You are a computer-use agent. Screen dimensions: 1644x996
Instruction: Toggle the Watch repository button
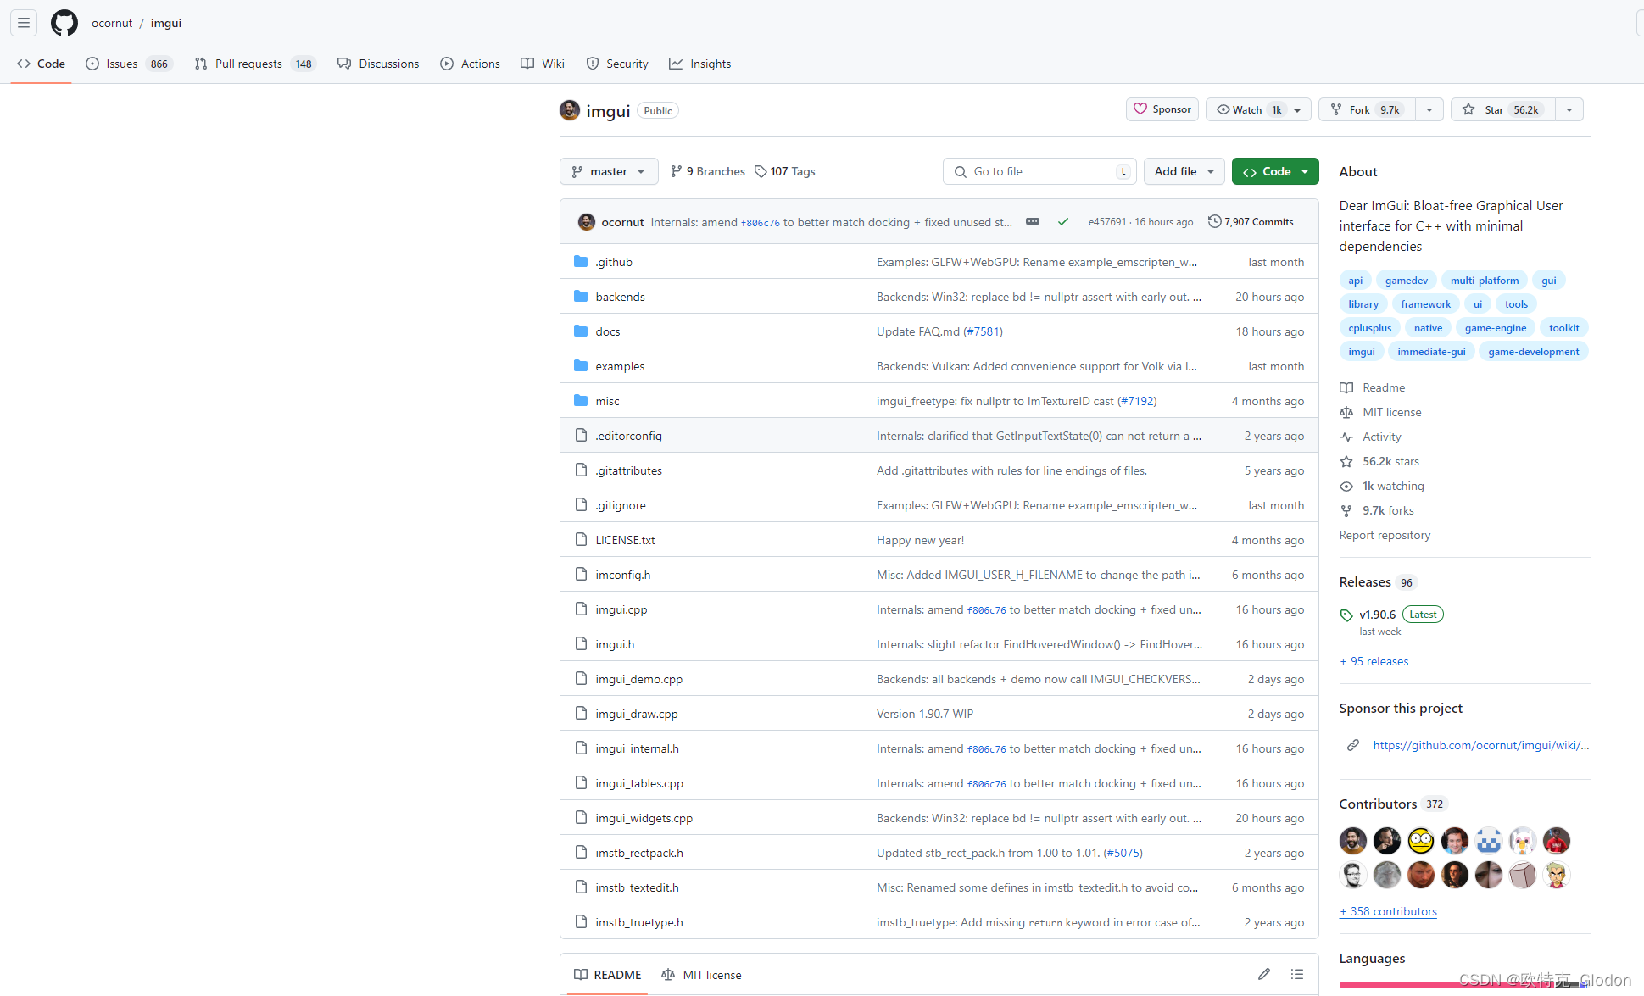[1246, 109]
